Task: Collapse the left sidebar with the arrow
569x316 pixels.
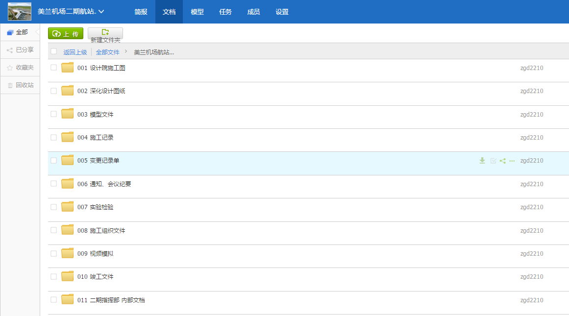Action: pos(37,32)
